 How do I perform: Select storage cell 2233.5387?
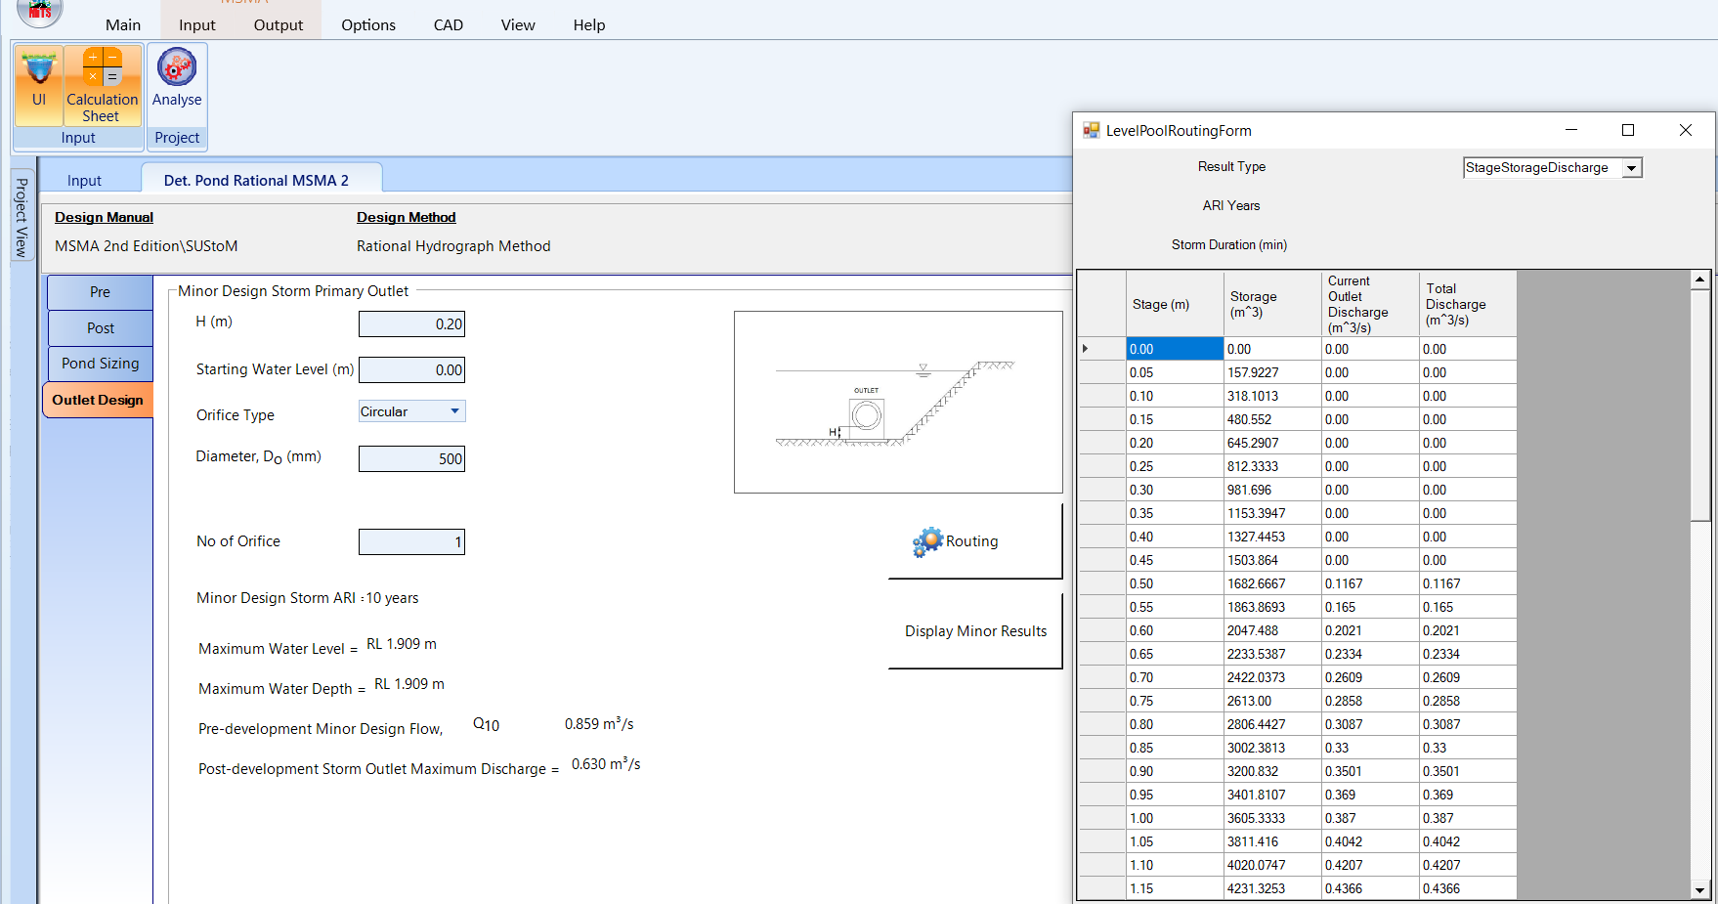point(1272,654)
